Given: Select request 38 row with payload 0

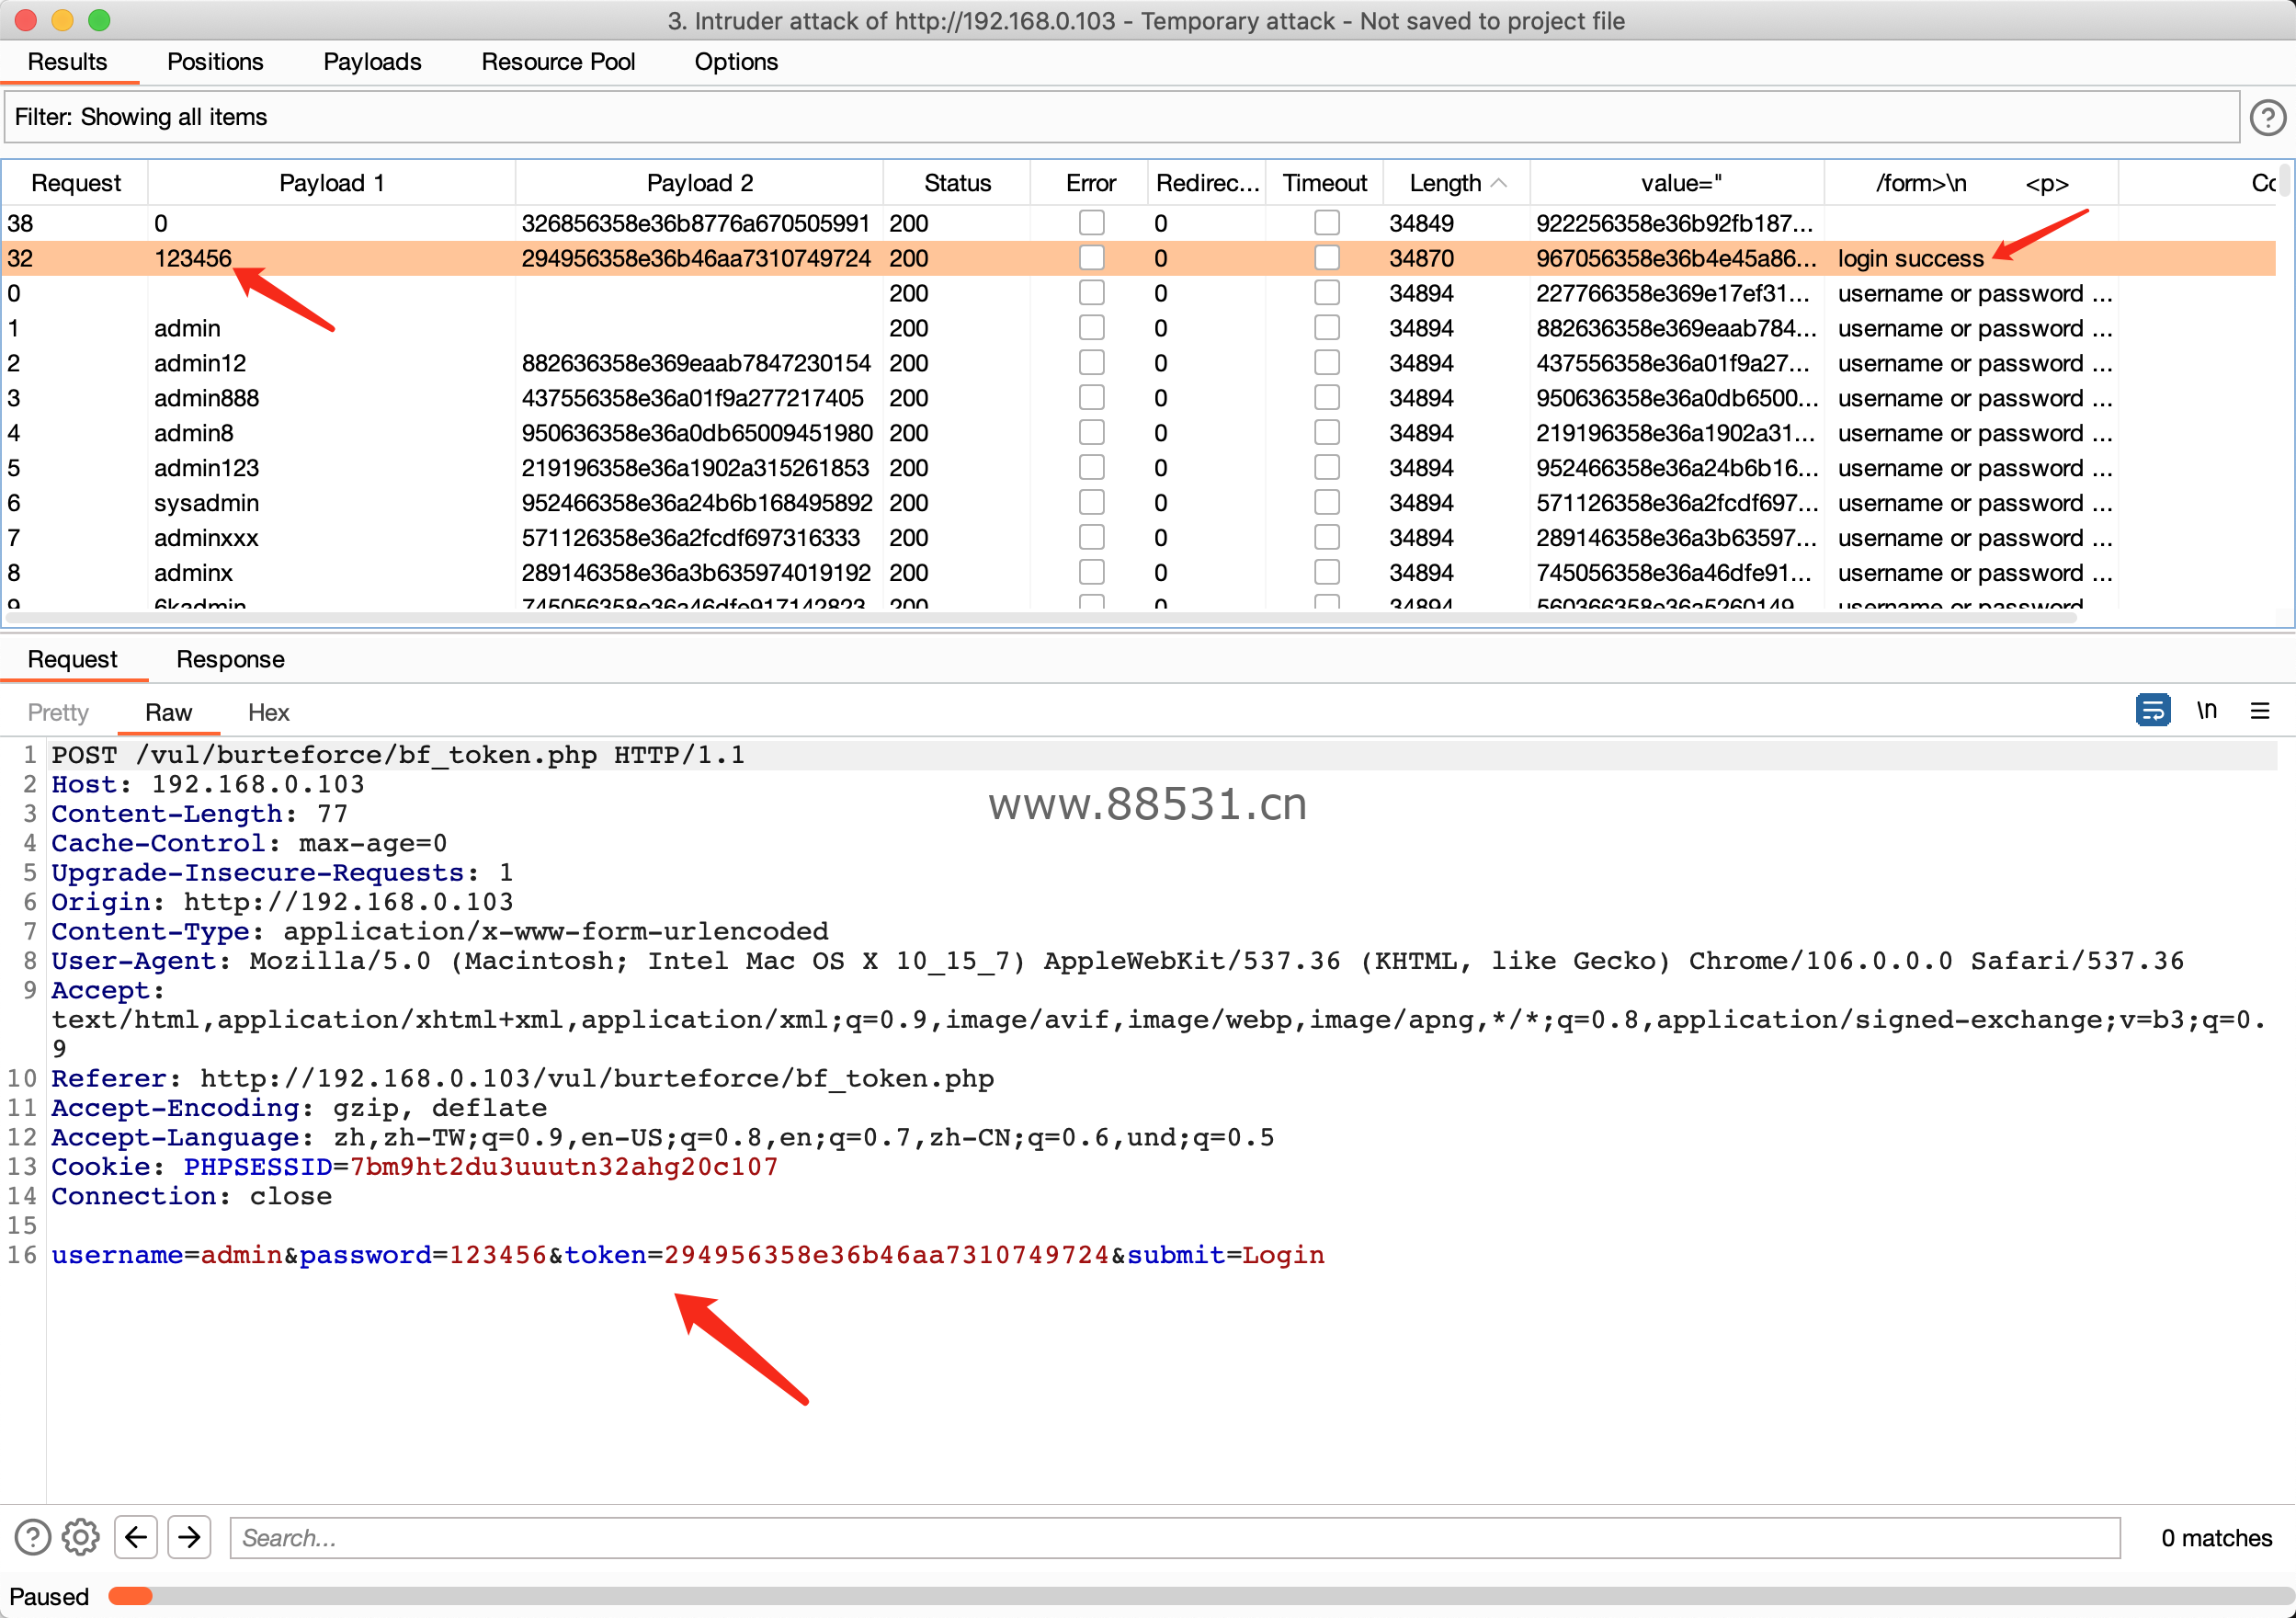Looking at the screenshot, I should tap(1140, 223).
